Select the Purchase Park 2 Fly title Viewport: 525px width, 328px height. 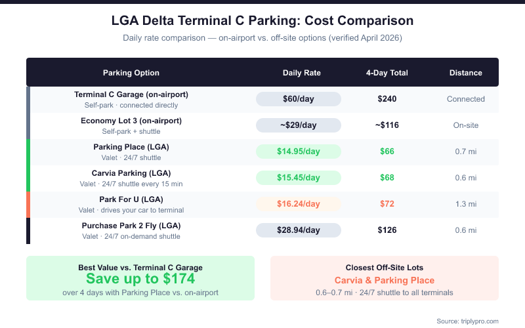[x=131, y=226]
